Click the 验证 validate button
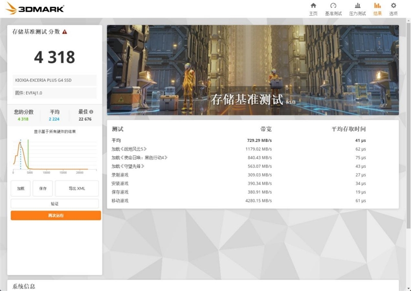 54,204
